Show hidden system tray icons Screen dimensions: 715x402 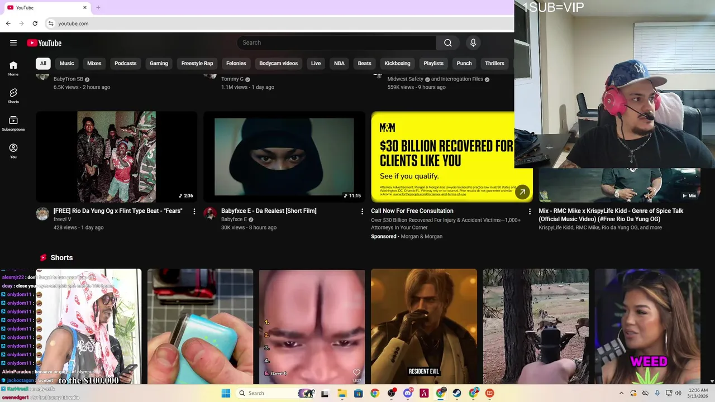coord(621,393)
